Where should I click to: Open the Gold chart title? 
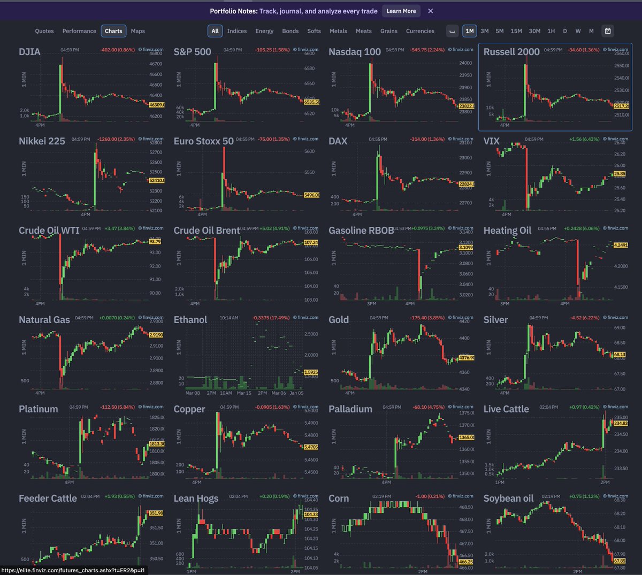(x=339, y=320)
